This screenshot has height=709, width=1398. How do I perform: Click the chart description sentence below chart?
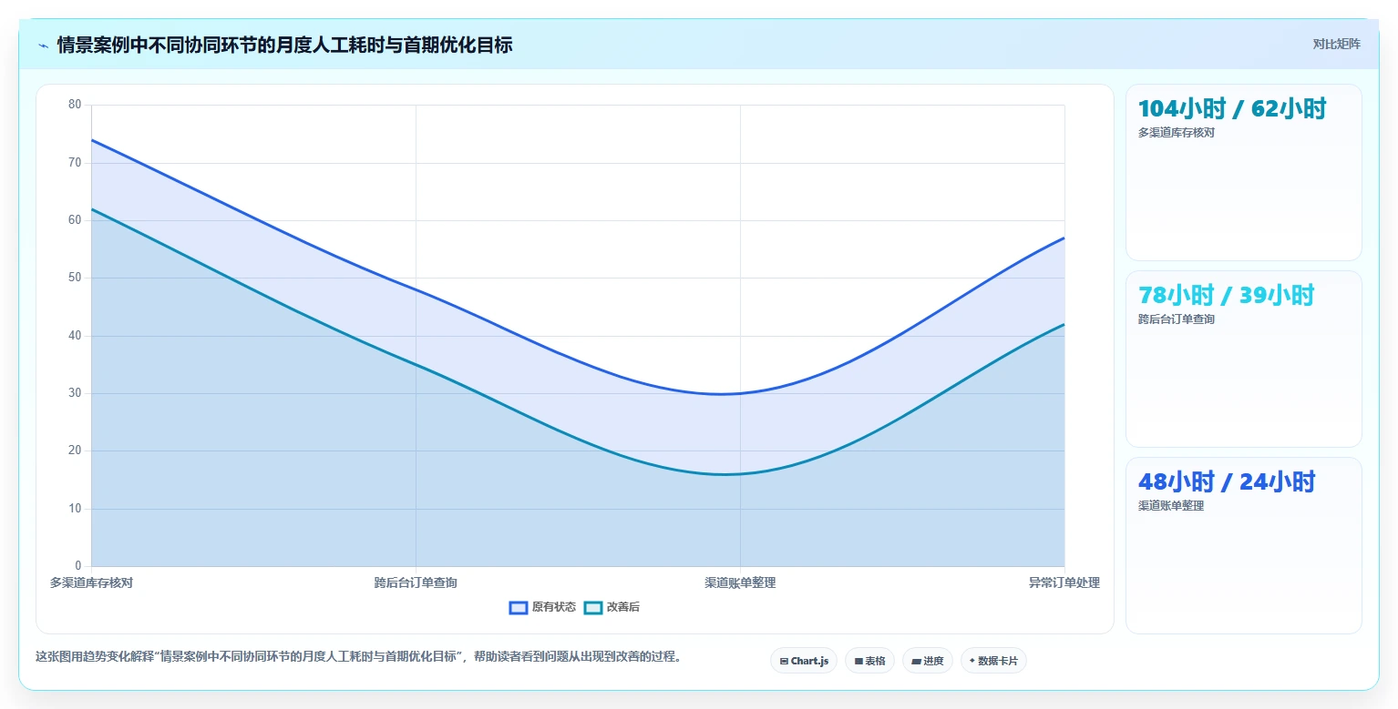pos(358,656)
